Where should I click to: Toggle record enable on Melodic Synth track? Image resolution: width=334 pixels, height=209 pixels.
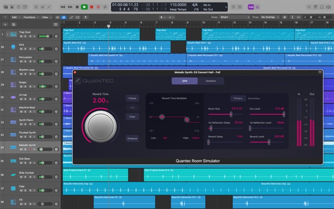(x=31, y=150)
